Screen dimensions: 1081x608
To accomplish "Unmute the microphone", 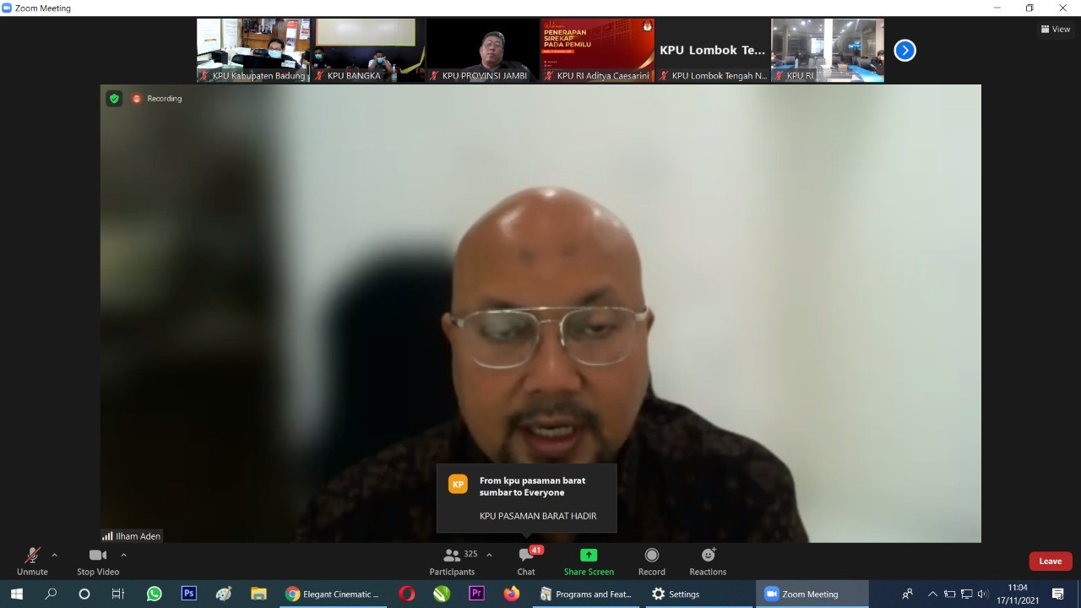I will pos(32,561).
